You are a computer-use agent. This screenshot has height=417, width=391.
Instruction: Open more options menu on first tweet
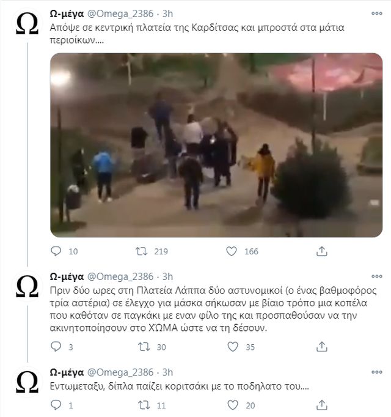[x=377, y=13]
